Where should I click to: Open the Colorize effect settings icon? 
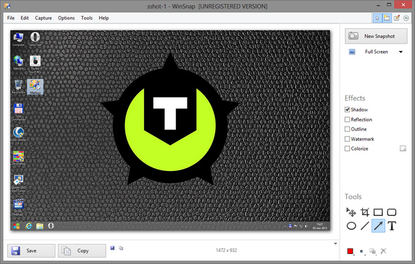403,149
